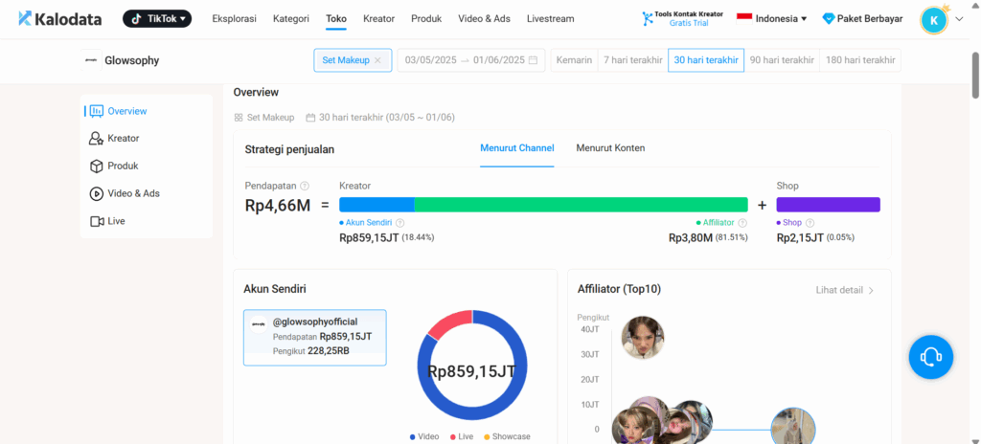The image size is (981, 444).
Task: Click the Glowsophy shop name
Action: (132, 60)
